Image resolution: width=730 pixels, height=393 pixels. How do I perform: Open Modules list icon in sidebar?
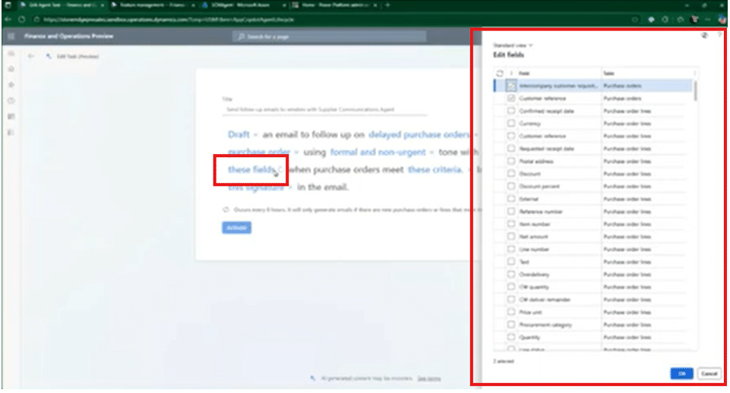(x=11, y=133)
